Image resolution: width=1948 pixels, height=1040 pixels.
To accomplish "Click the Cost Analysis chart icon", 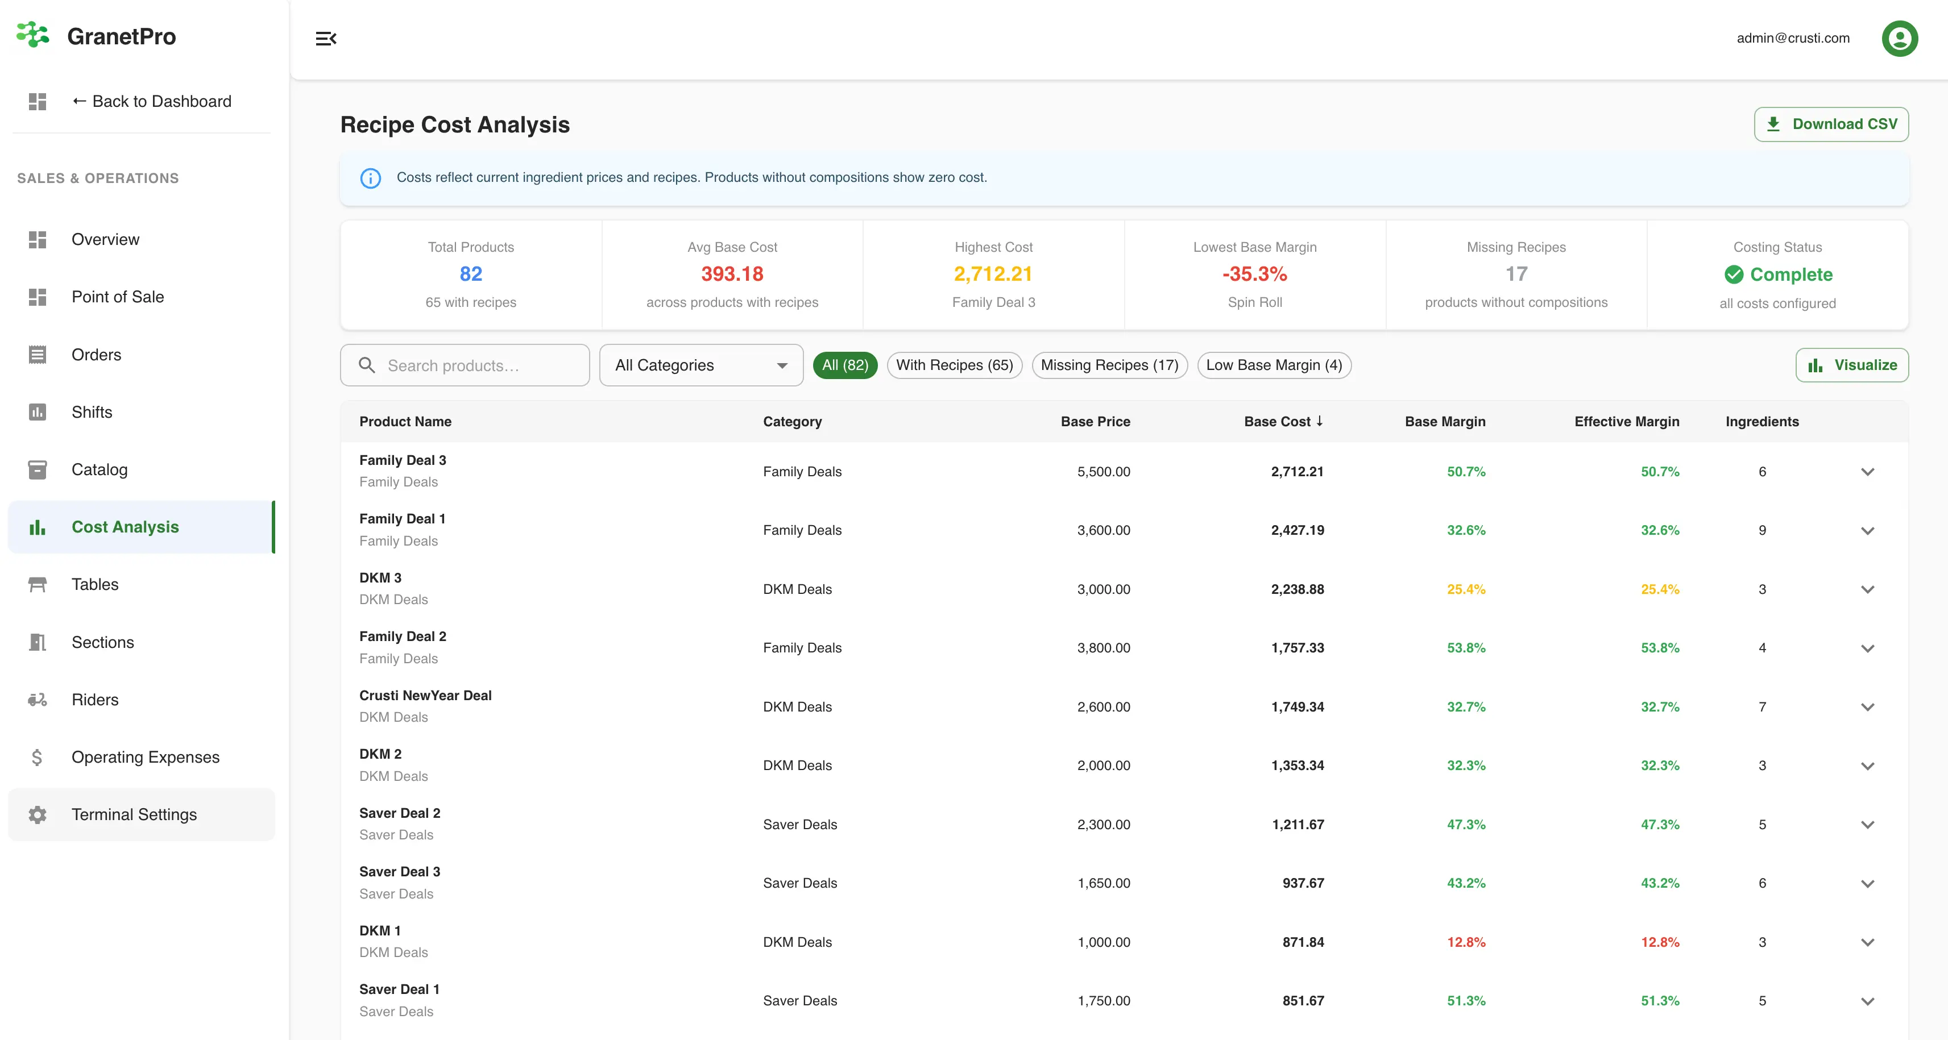I will [38, 527].
